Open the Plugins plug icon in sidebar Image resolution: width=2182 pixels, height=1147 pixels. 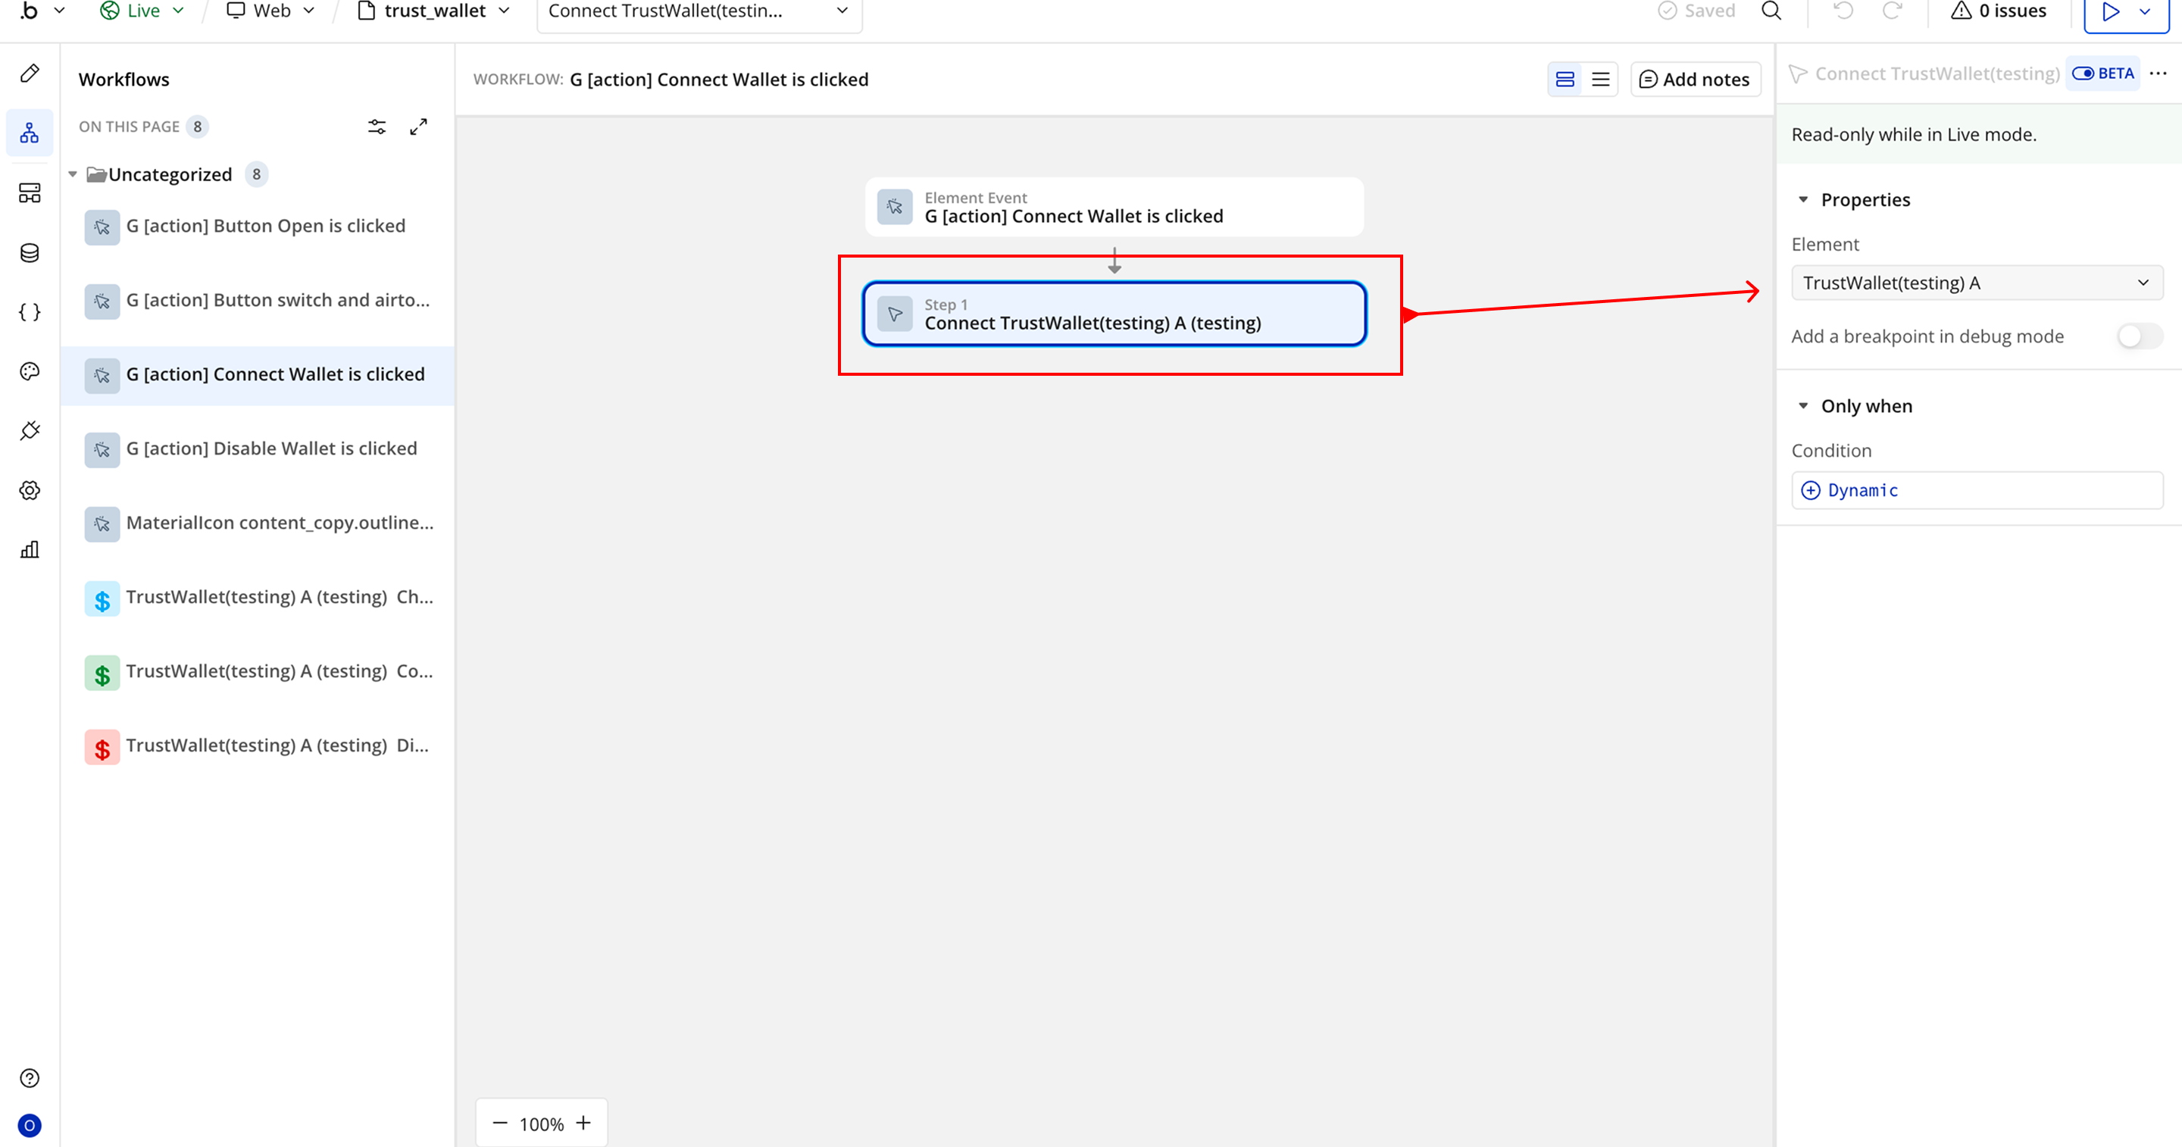coord(30,431)
